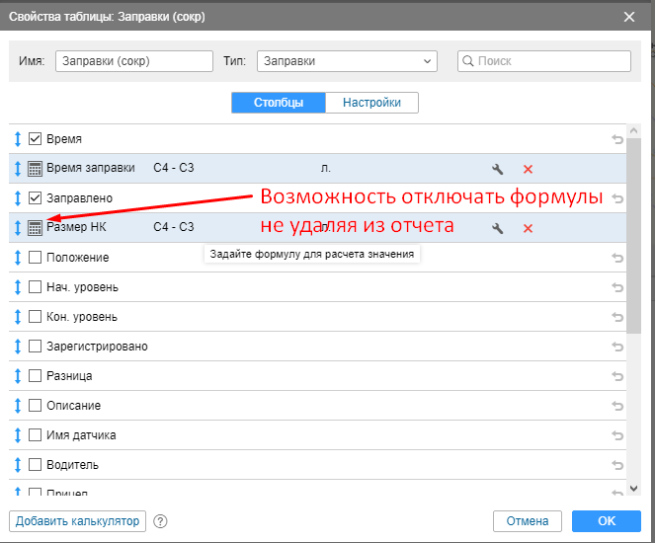655x543 pixels.
Task: Uncheck the Заправлено checkbox
Action: pyautogui.click(x=35, y=198)
